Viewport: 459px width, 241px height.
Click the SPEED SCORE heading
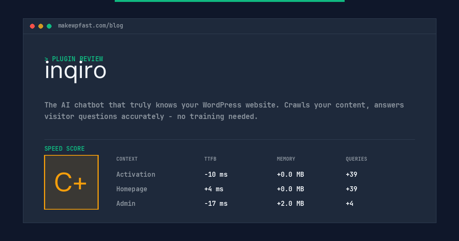(65, 148)
